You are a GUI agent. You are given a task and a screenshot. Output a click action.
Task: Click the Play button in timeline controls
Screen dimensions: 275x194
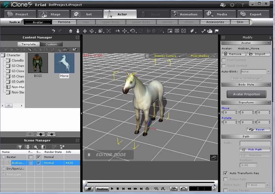point(112,189)
